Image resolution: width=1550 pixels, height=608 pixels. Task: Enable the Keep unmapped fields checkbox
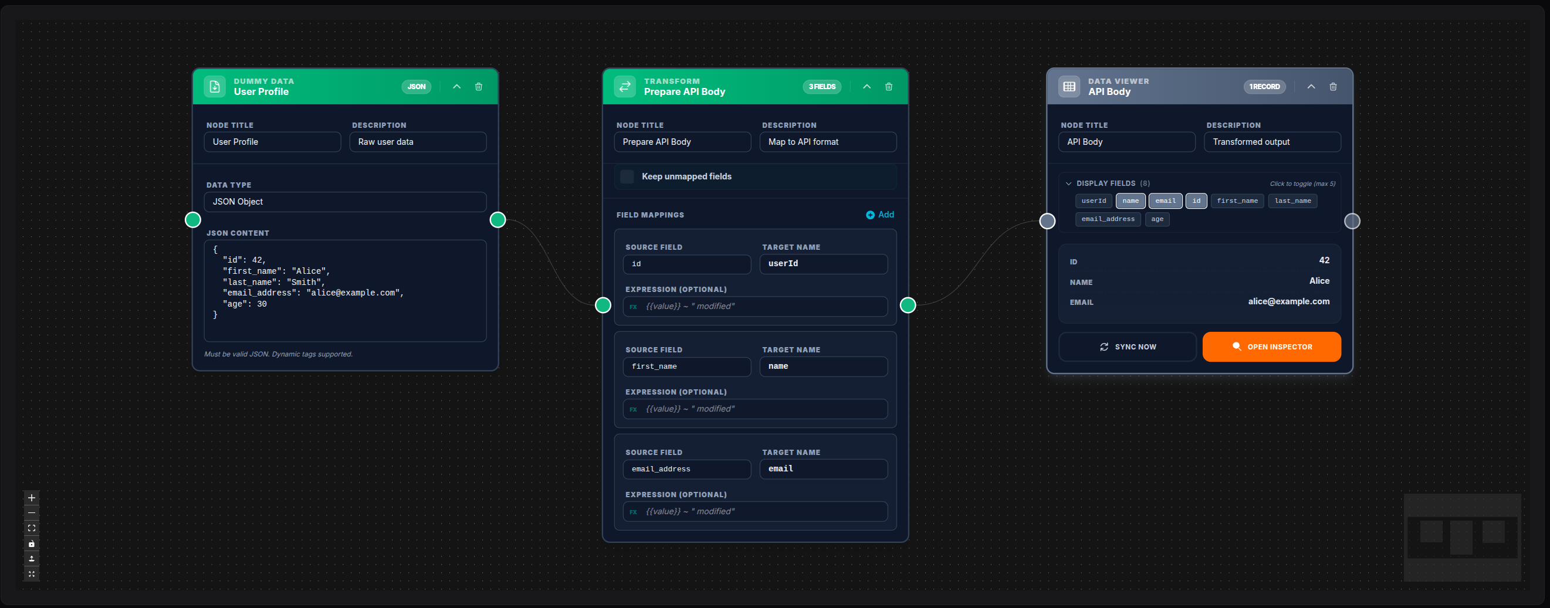click(x=627, y=176)
